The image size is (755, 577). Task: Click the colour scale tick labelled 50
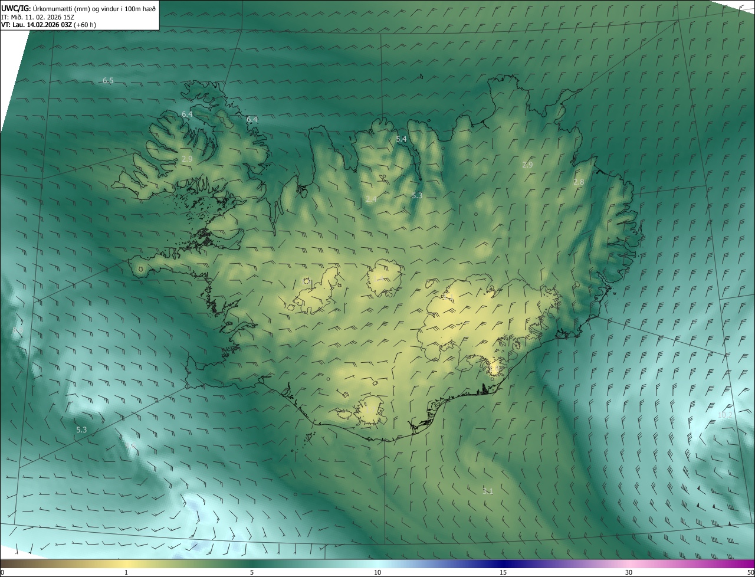click(x=750, y=573)
